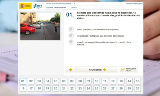The height and width of the screenshot is (96, 160).
Task: Click the Spanish government coat of arms logo
Action: [x=25, y=6]
